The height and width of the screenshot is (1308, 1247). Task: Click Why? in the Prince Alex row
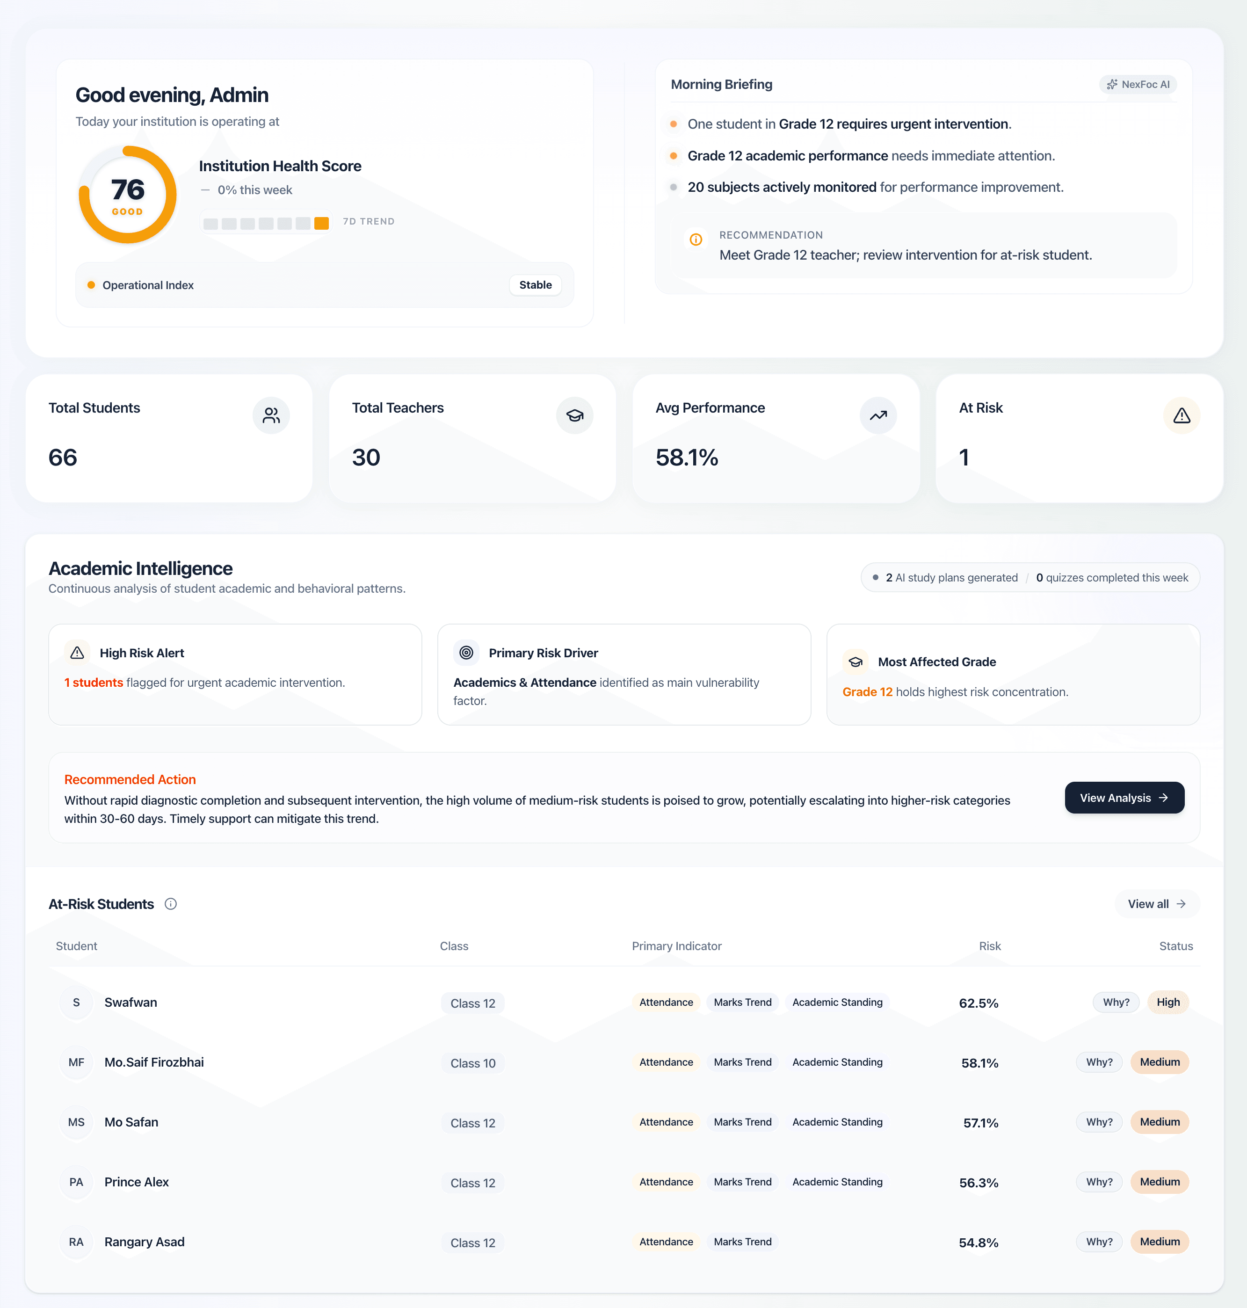point(1100,1182)
